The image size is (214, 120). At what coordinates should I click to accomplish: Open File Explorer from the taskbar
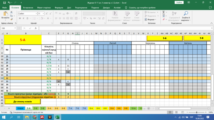tap(26, 117)
